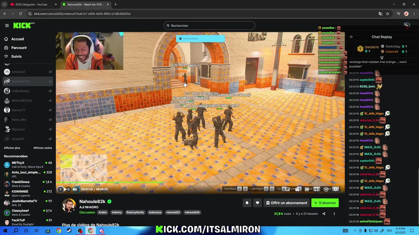
Task: Share the video via share icon
Action: [x=324, y=214]
